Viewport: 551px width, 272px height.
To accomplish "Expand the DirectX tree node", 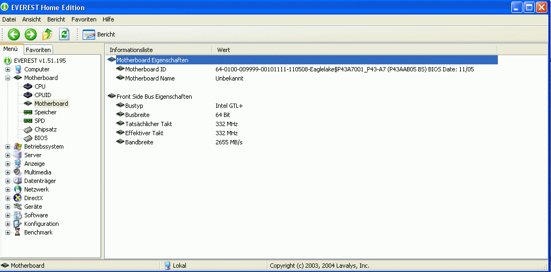I will [x=8, y=199].
